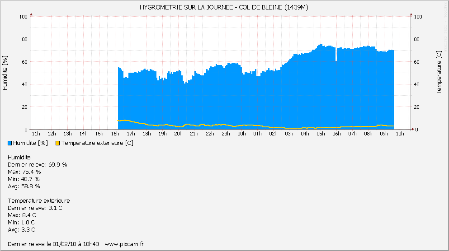Click the temperature Max: 8.4 C value
The width and height of the screenshot is (449, 251).
tap(21, 215)
